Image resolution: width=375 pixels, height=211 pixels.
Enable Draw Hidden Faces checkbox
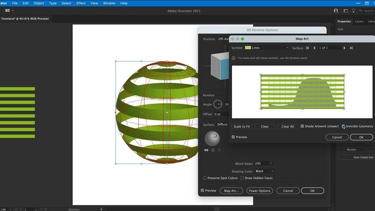click(x=242, y=178)
